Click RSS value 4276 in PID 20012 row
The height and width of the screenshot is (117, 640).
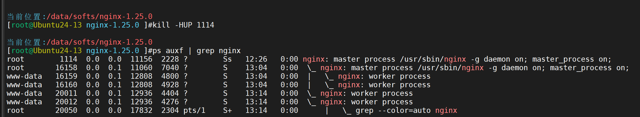pos(170,102)
